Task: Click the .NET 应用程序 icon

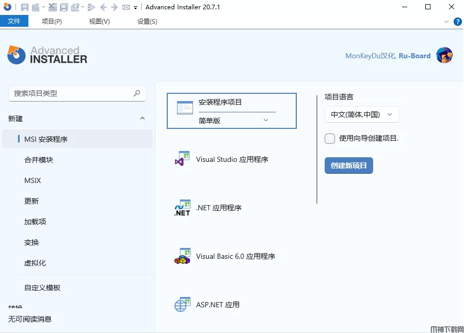Action: click(x=182, y=208)
